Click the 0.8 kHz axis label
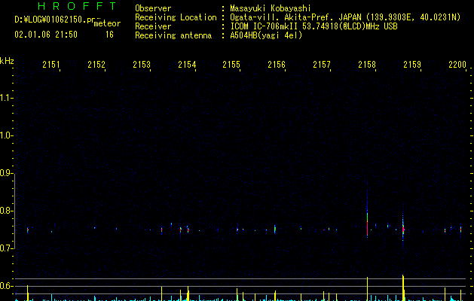This screenshot has width=474, height=301. (x=5, y=211)
